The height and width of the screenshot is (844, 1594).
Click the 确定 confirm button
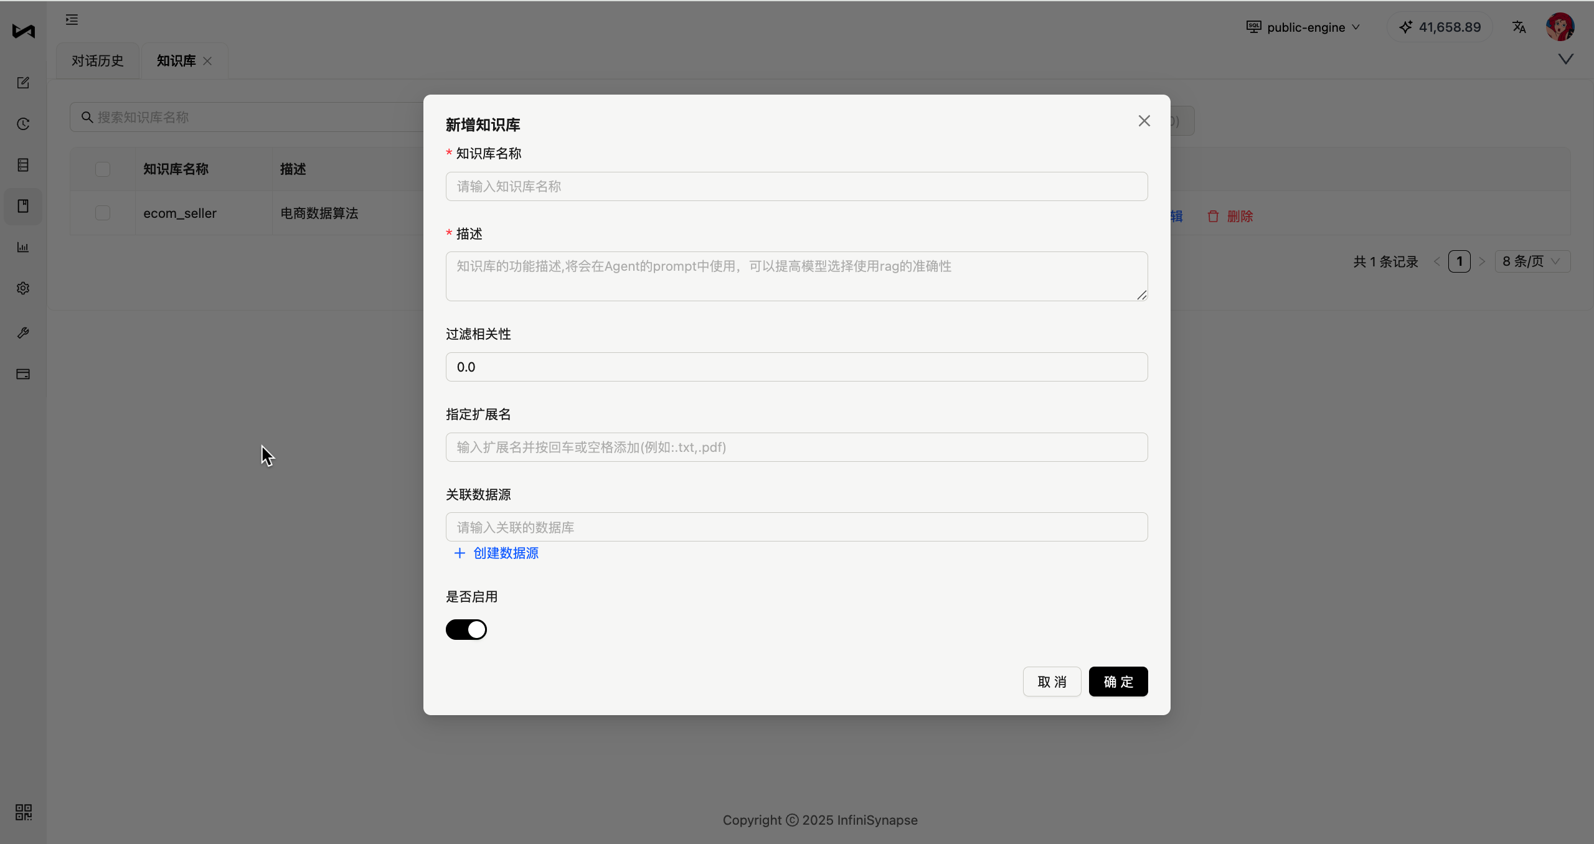tap(1118, 682)
